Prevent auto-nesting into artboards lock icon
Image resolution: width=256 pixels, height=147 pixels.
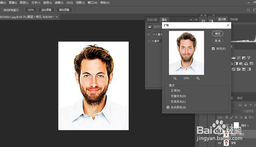(241, 117)
